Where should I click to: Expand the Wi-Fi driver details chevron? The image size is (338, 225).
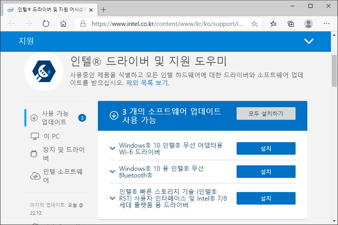point(112,148)
